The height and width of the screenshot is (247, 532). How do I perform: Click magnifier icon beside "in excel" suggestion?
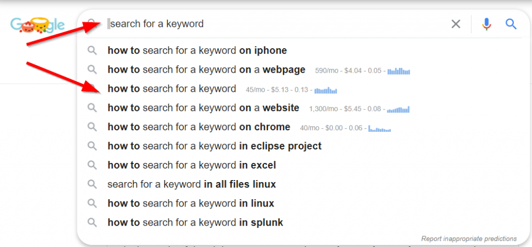click(x=92, y=166)
